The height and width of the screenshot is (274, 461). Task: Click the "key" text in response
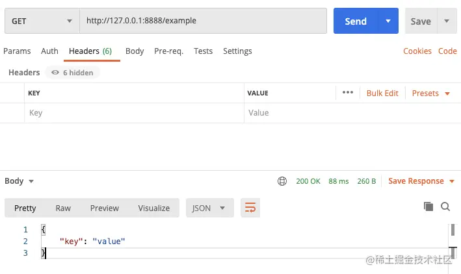(71, 242)
